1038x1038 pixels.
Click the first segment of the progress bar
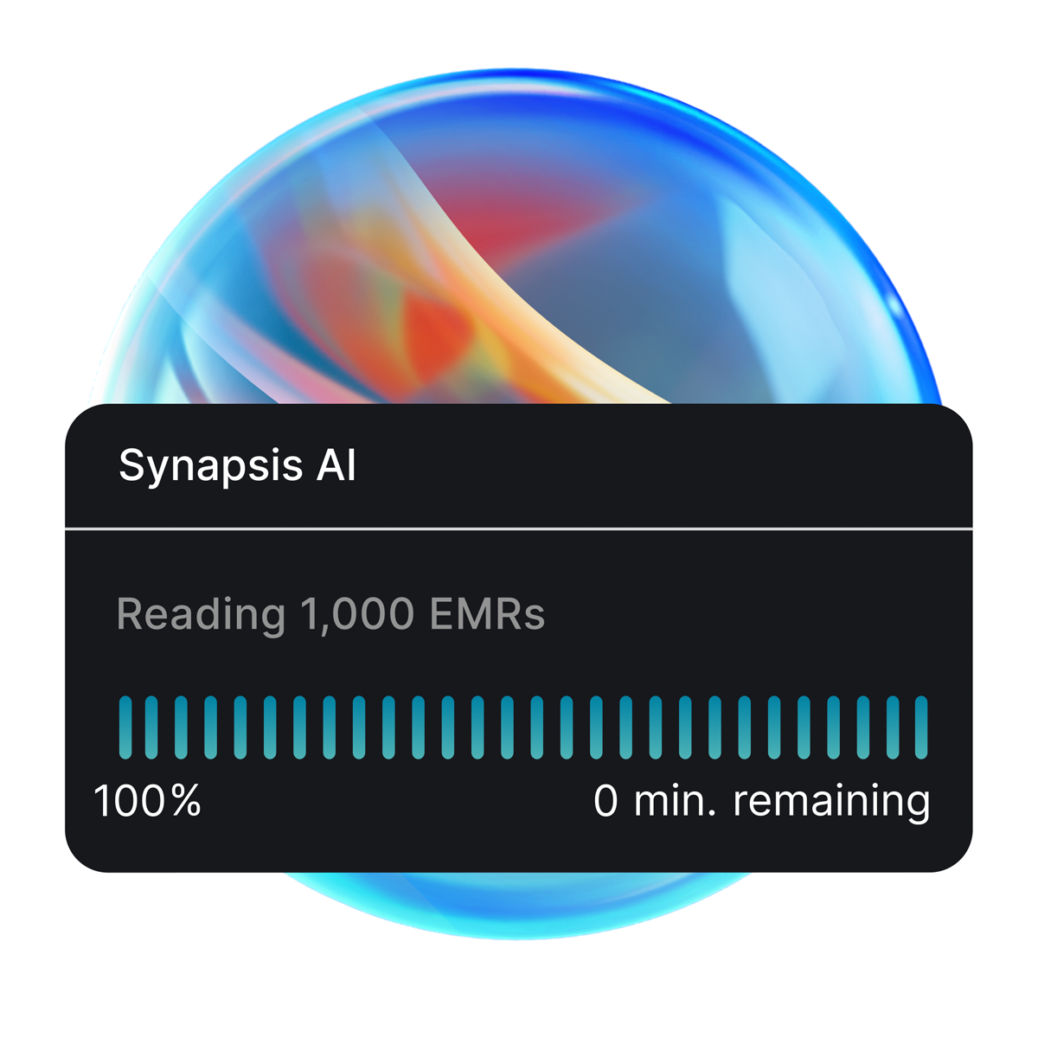click(x=125, y=727)
